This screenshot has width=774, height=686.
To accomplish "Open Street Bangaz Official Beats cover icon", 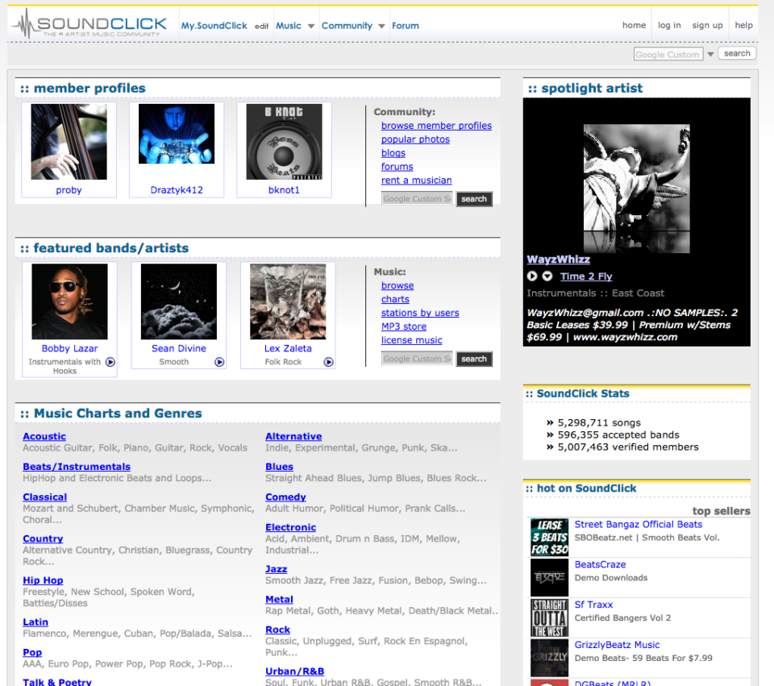I will pos(549,538).
